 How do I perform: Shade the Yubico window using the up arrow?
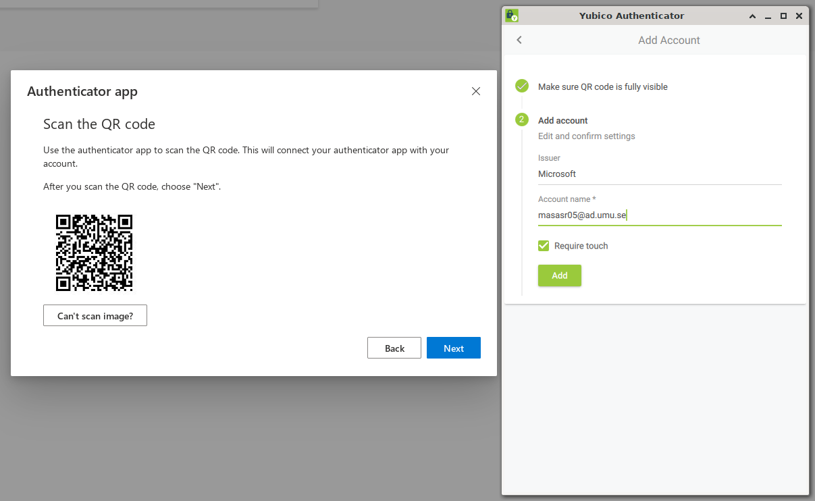753,16
